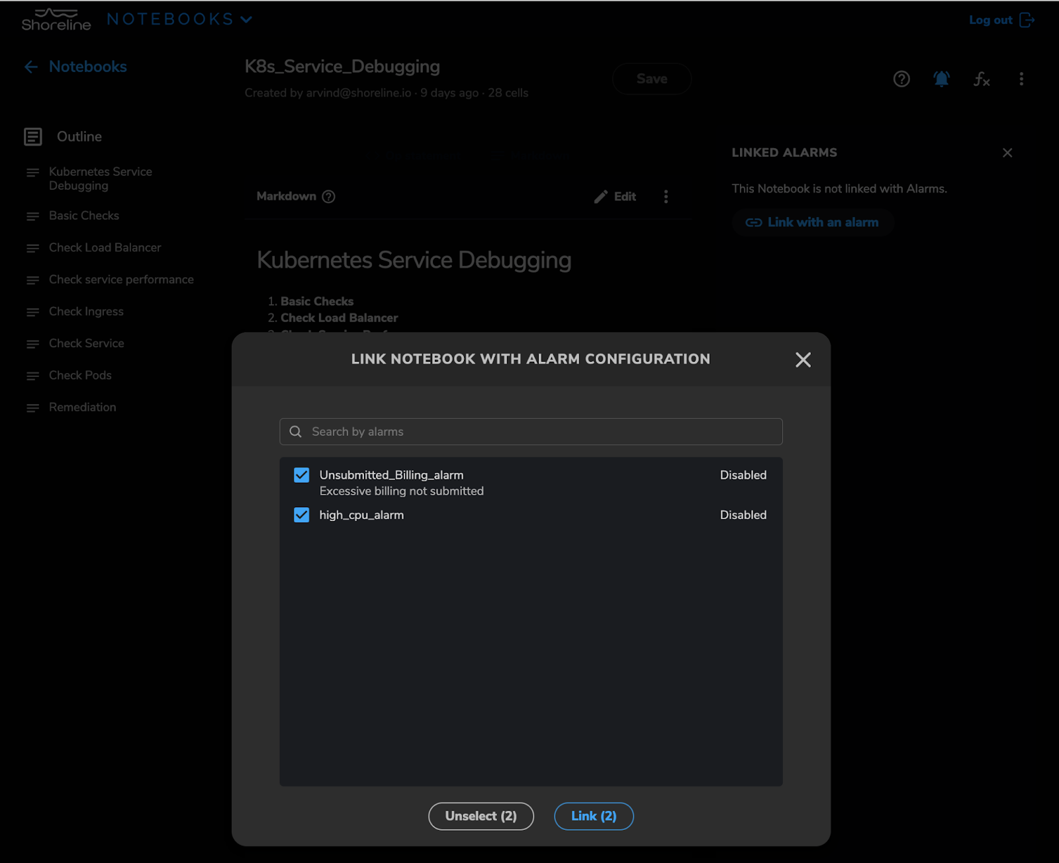Open the help question mark icon in toolbar

tap(901, 79)
